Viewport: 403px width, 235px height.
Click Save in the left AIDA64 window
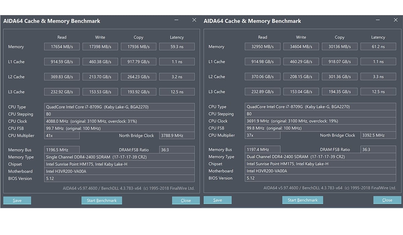click(17, 200)
